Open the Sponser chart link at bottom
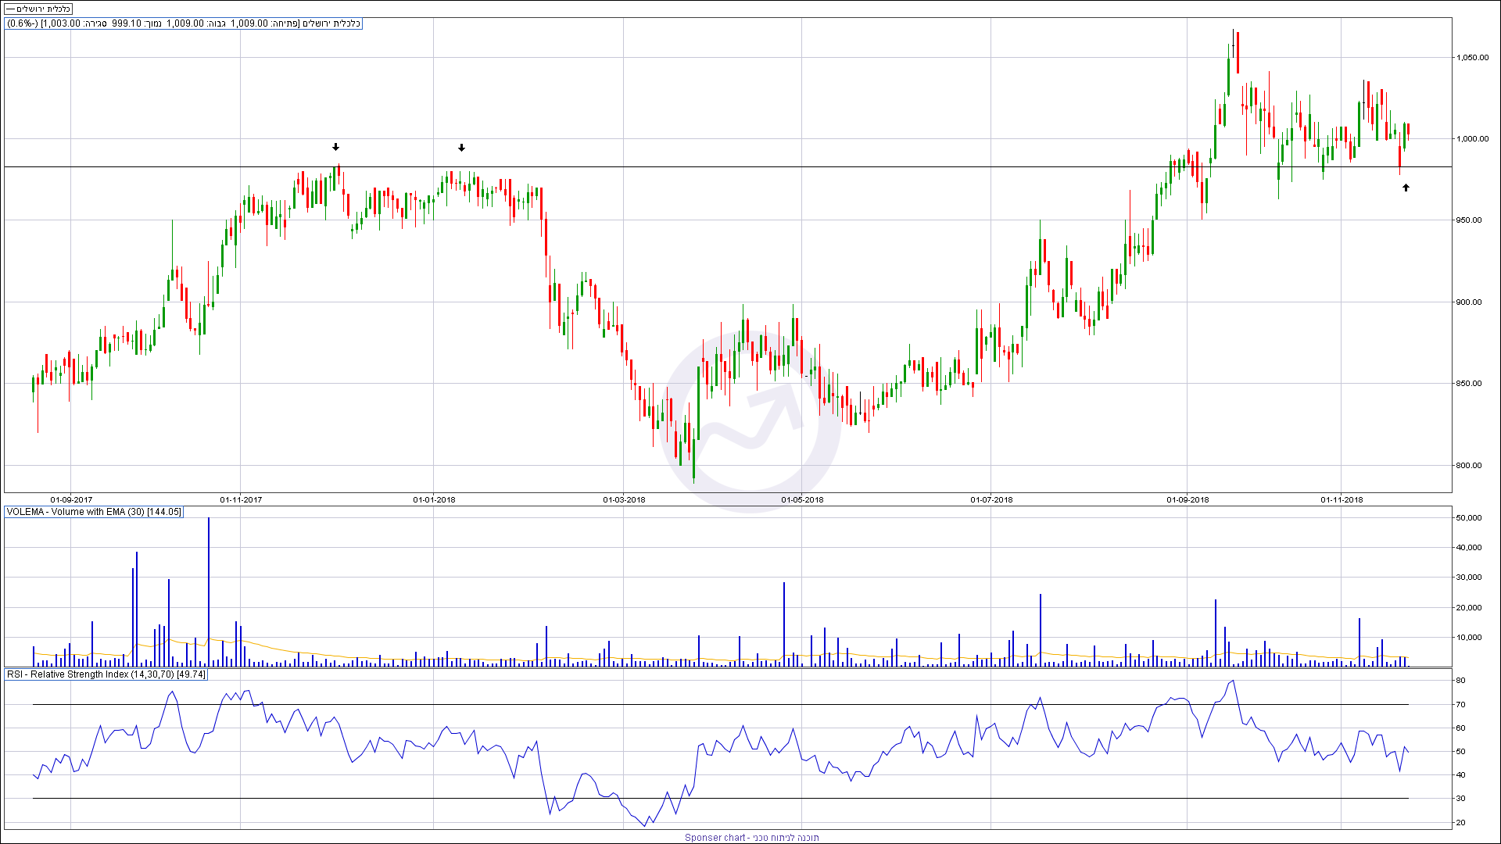Viewport: 1501px width, 844px height. pos(750,838)
